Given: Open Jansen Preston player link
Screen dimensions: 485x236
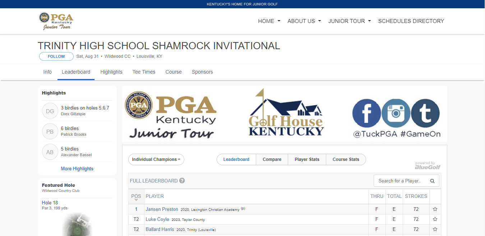Looking at the screenshot, I should (x=162, y=209).
